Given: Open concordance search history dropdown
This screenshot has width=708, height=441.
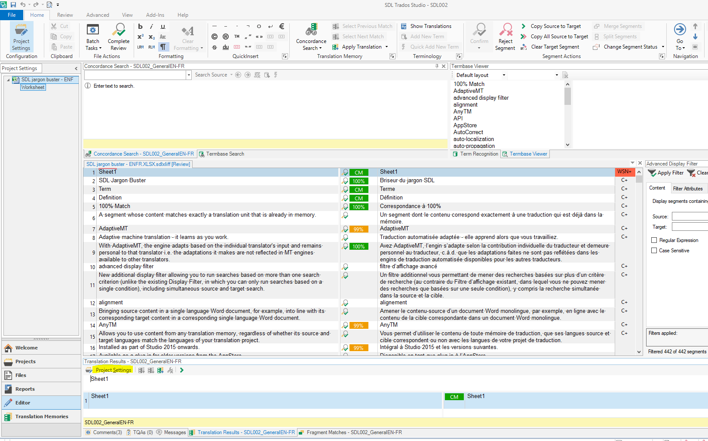Looking at the screenshot, I should (189, 75).
